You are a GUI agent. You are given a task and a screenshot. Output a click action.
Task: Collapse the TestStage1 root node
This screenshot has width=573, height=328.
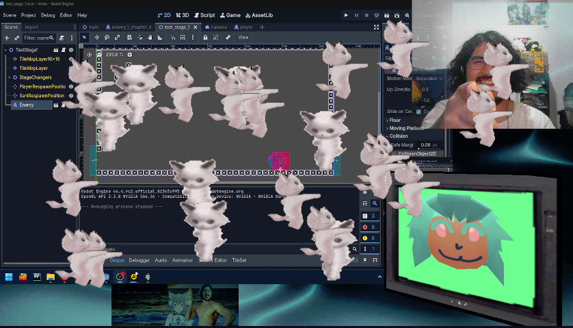[x=5, y=50]
